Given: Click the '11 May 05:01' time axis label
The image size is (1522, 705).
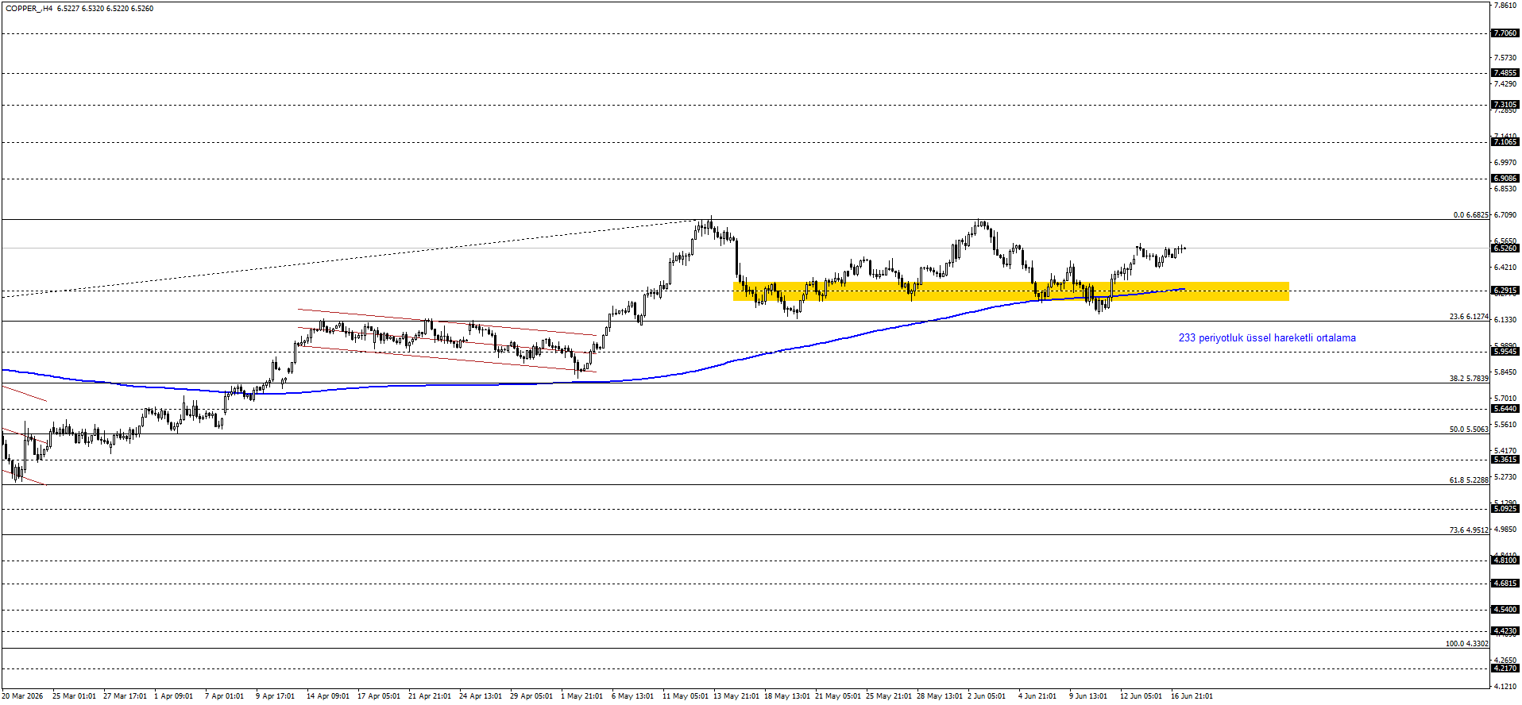Looking at the screenshot, I should (x=686, y=696).
